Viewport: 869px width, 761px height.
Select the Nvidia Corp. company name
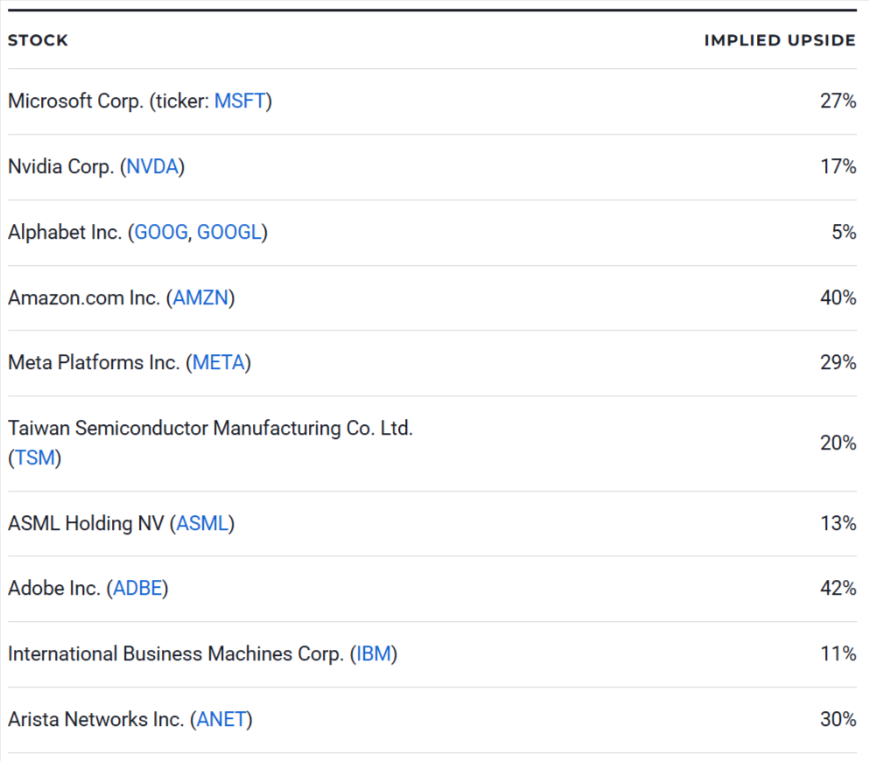click(x=61, y=166)
